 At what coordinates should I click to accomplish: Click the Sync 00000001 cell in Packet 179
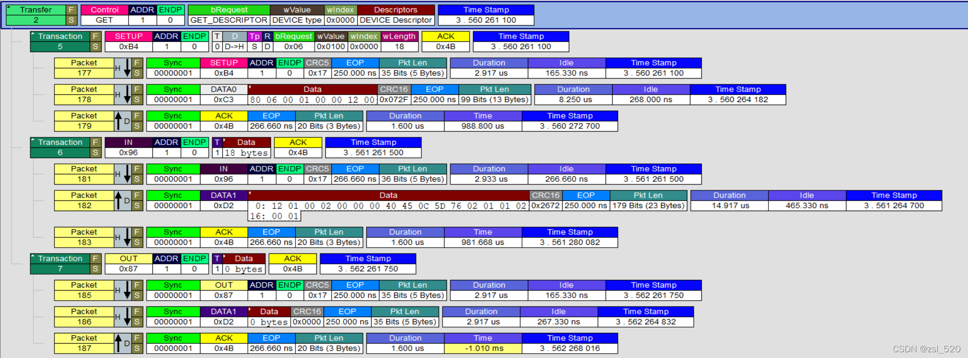coord(173,121)
